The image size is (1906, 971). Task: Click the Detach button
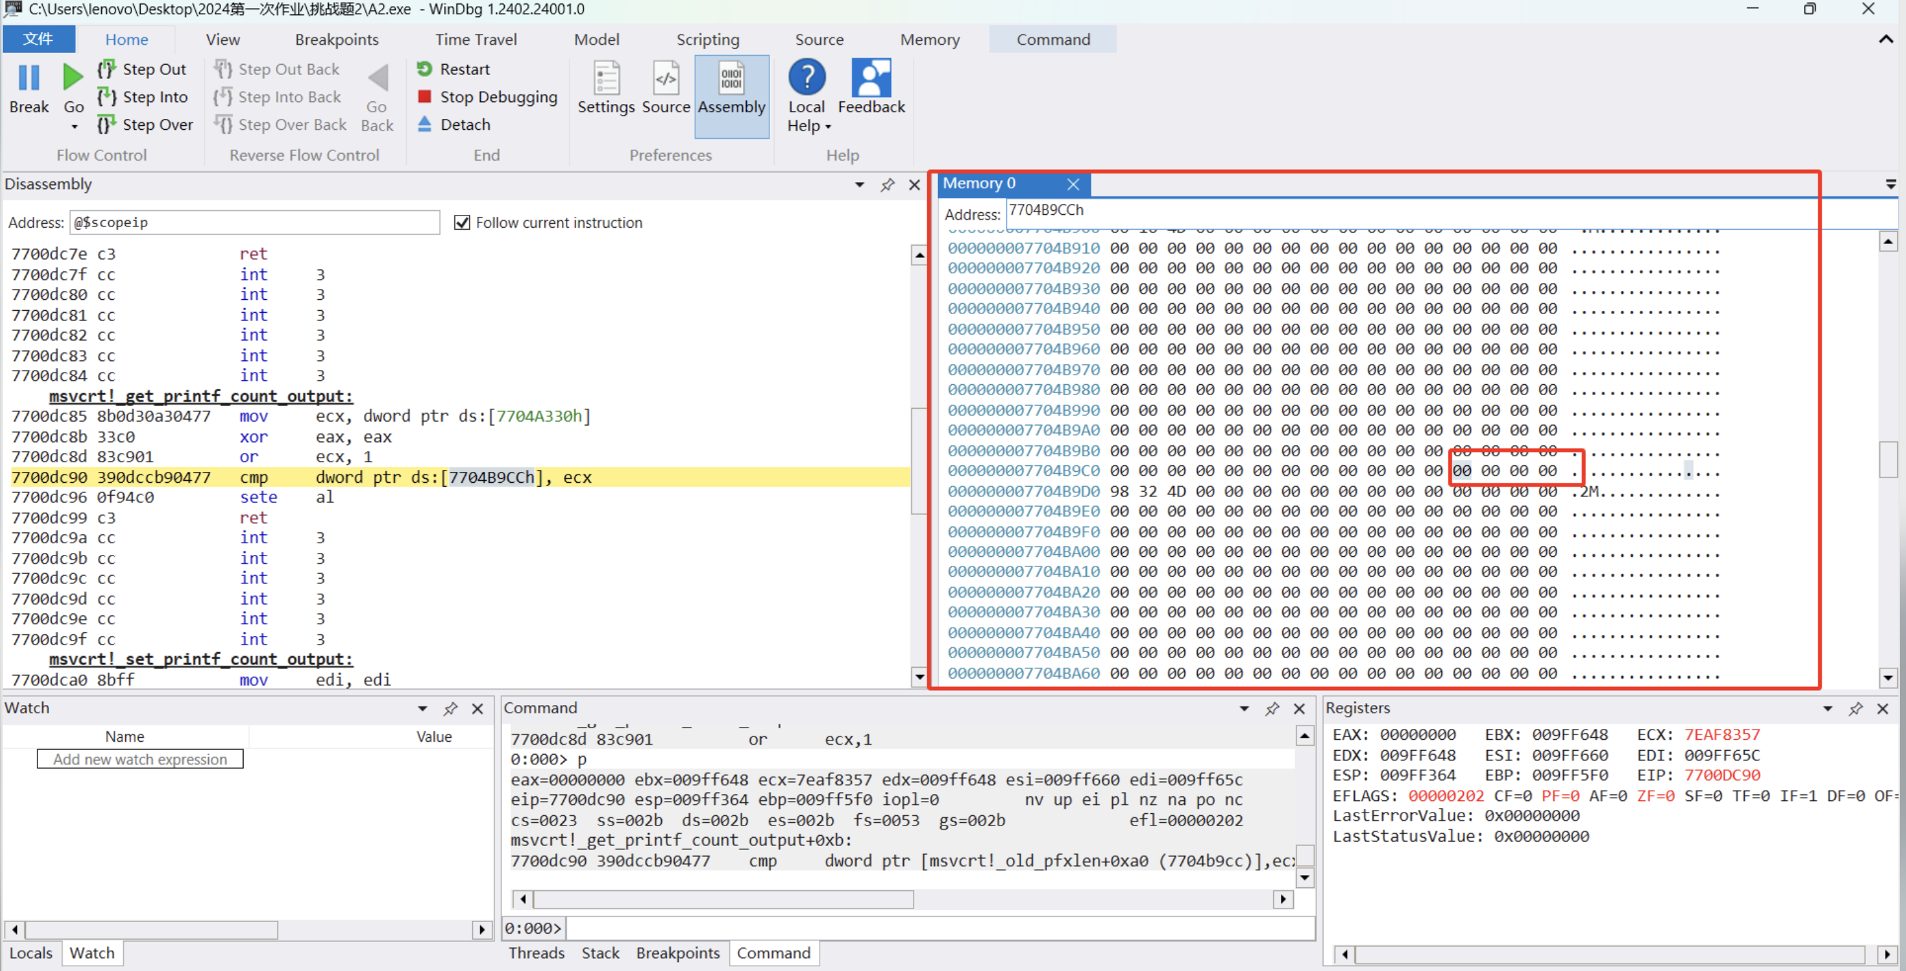[465, 124]
